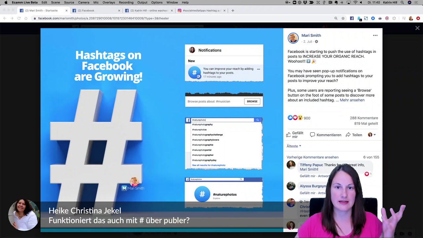Click the Like thumbs-up reaction icon

(290, 118)
